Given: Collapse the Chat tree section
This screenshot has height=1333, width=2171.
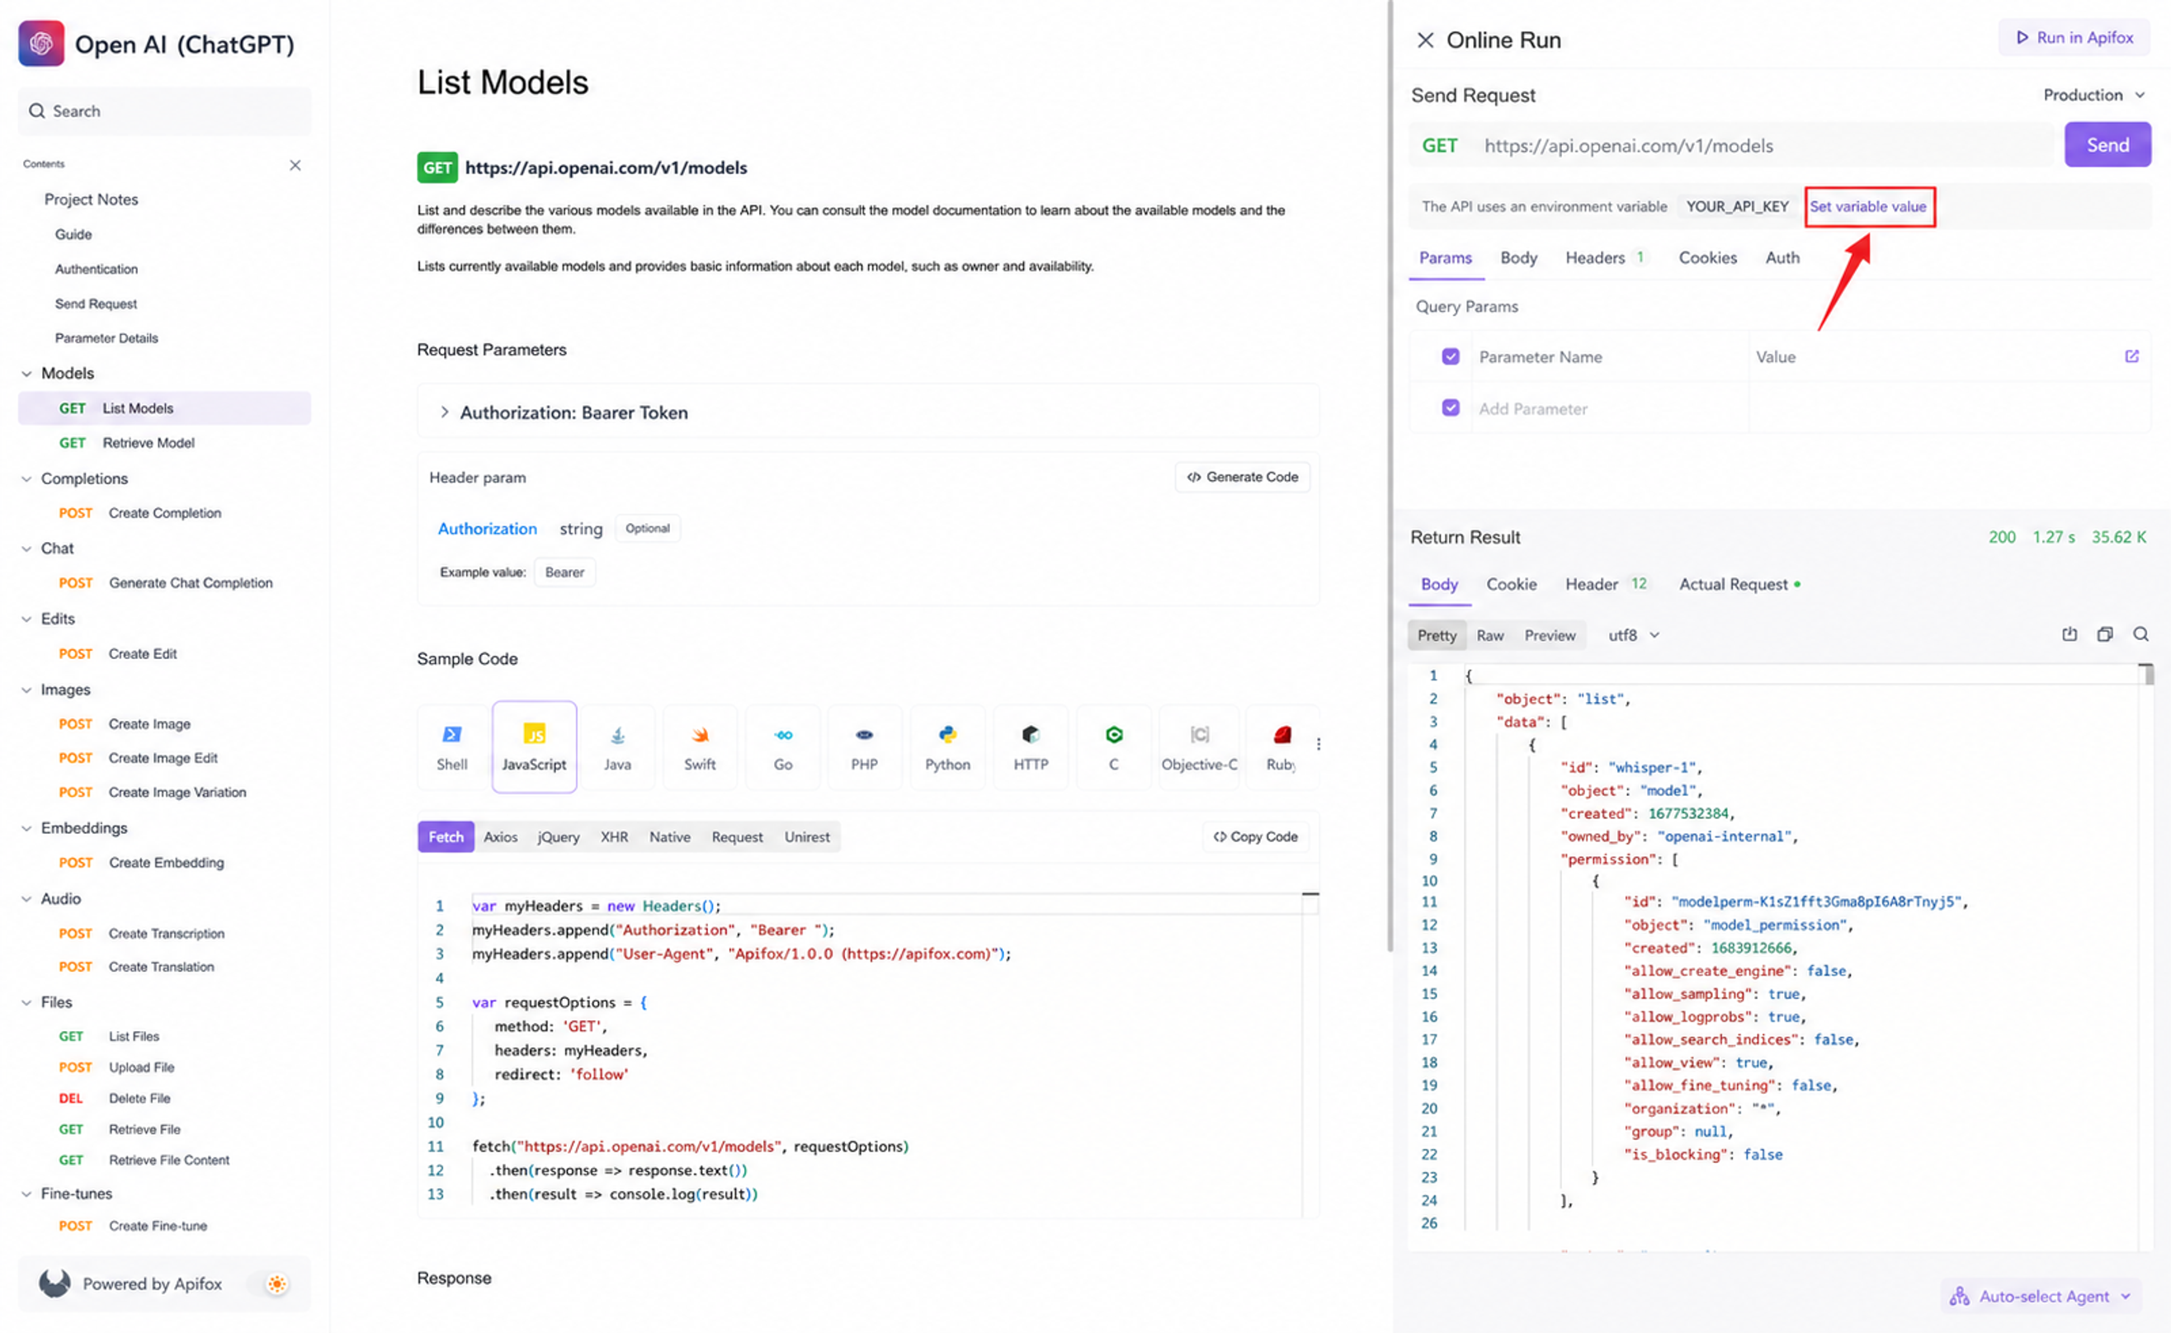Looking at the screenshot, I should (x=26, y=549).
